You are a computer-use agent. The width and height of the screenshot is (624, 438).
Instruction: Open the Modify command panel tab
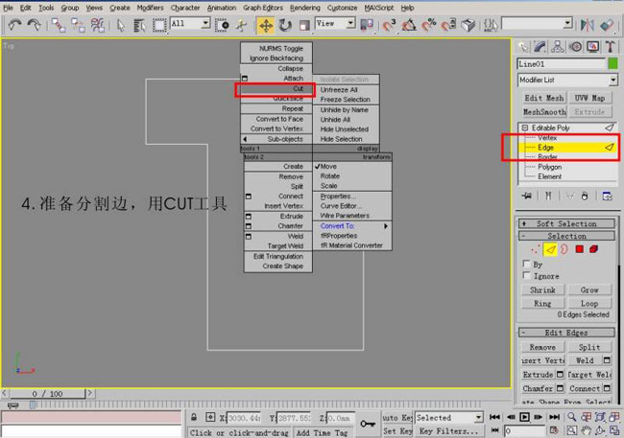click(x=540, y=47)
